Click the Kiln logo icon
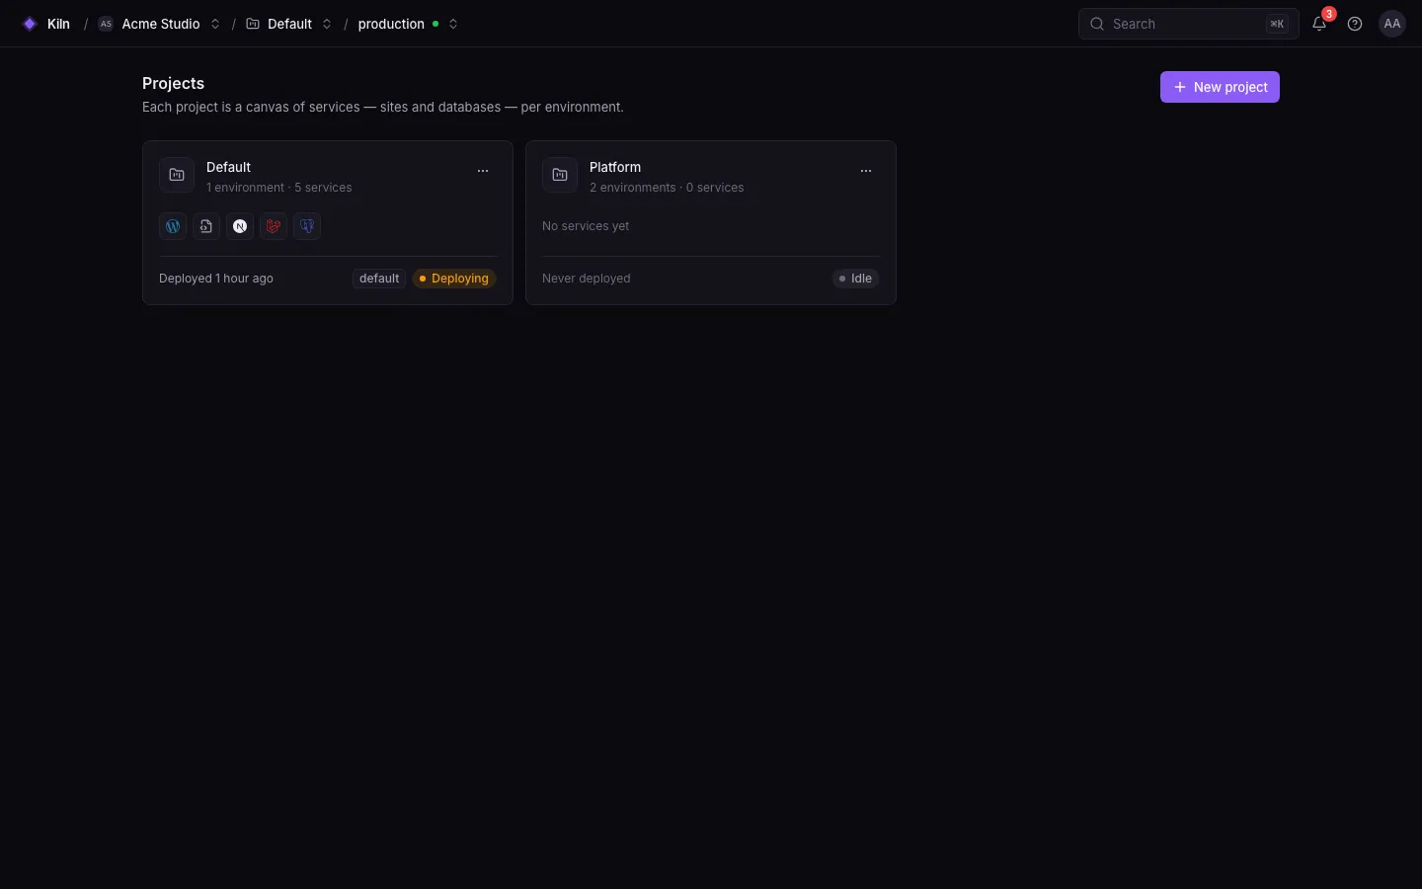The image size is (1422, 889). (30, 24)
